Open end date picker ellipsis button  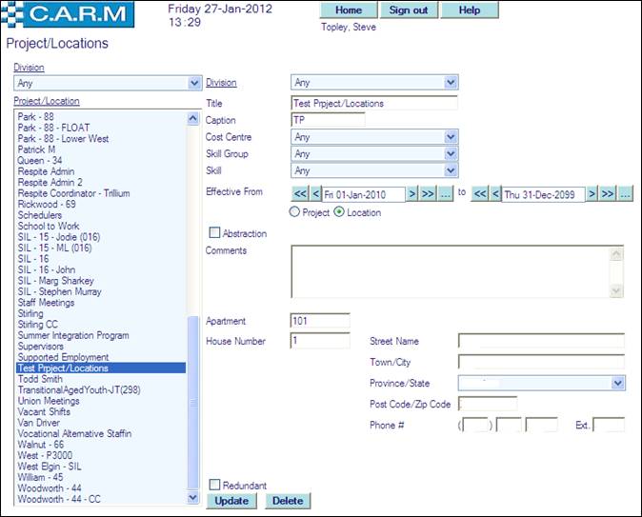pyautogui.click(x=625, y=194)
